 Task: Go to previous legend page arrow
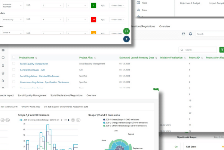tap(61, 120)
